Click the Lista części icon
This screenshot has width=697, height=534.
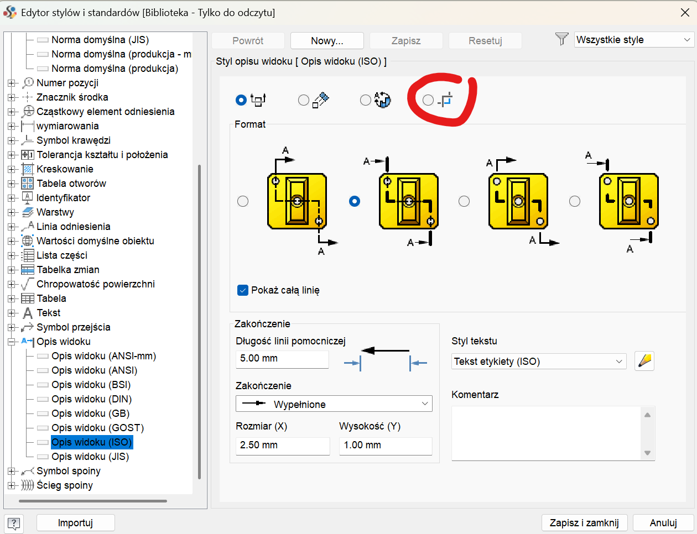pyautogui.click(x=28, y=255)
